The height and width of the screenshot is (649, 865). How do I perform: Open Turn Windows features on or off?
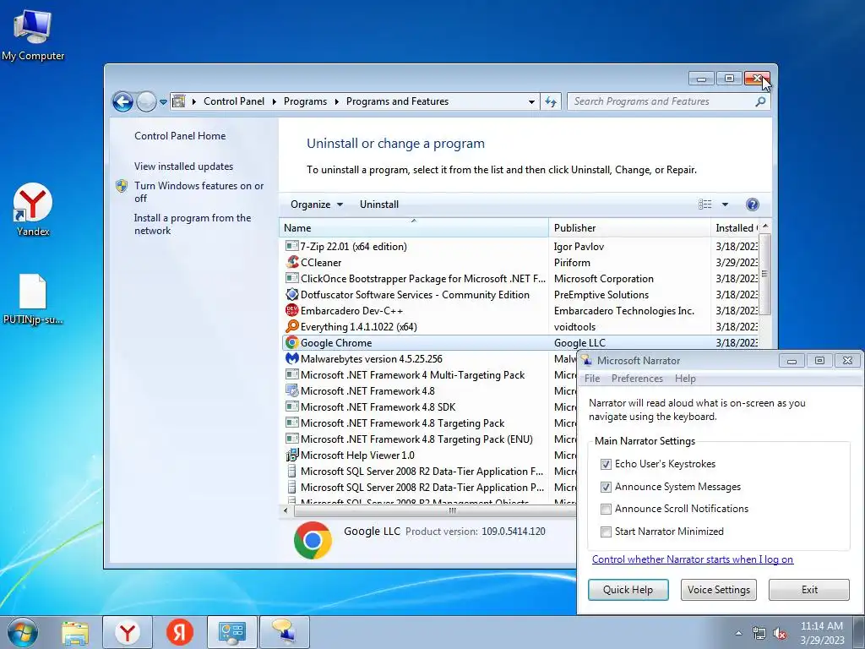click(199, 192)
